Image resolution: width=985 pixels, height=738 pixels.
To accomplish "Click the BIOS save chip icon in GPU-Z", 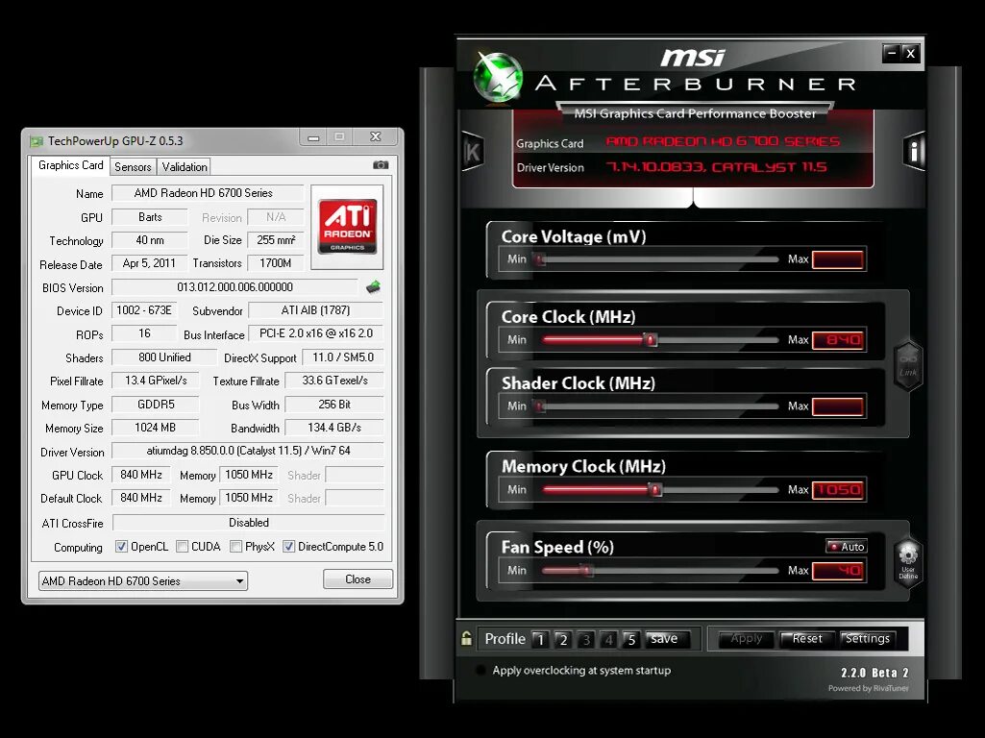I will 373,287.
